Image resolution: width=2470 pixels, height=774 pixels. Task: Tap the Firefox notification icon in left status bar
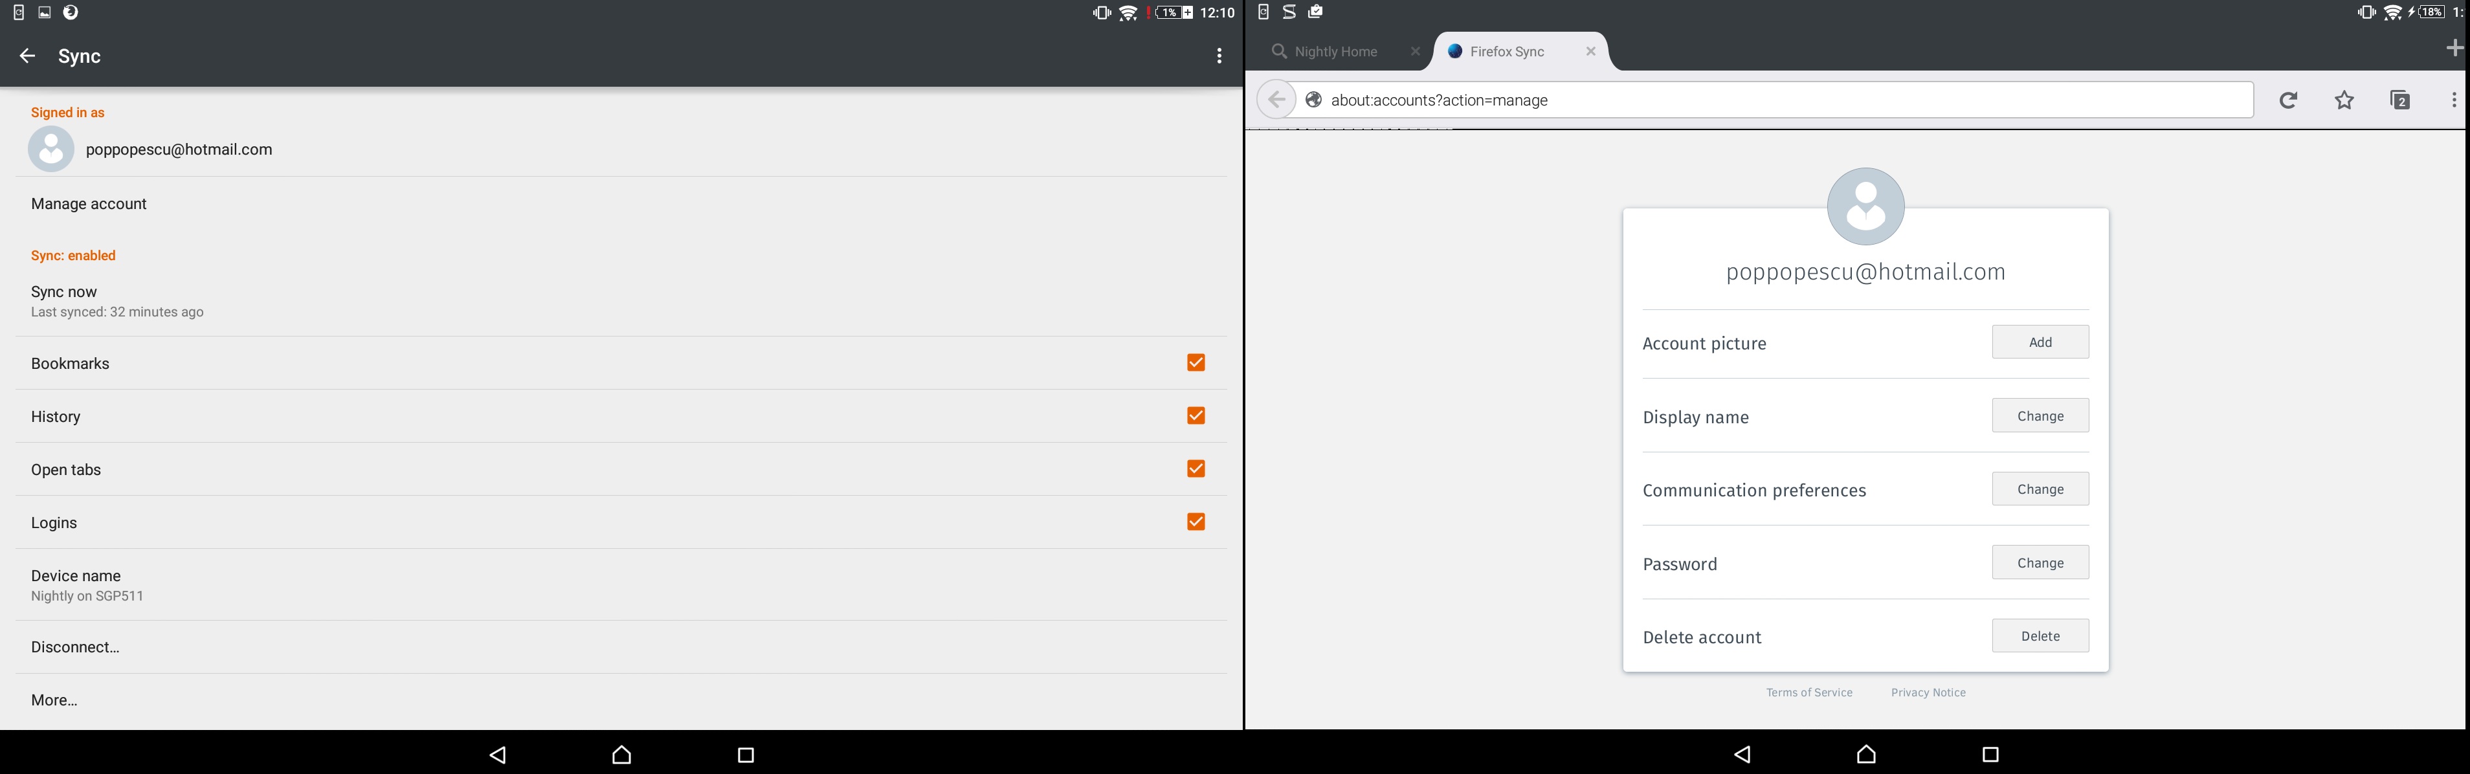click(x=71, y=12)
